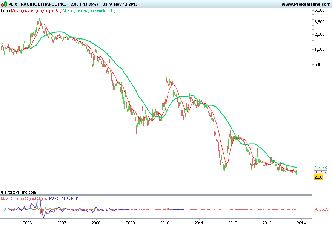Click the © ProRealTime.com copyright text

point(18,192)
